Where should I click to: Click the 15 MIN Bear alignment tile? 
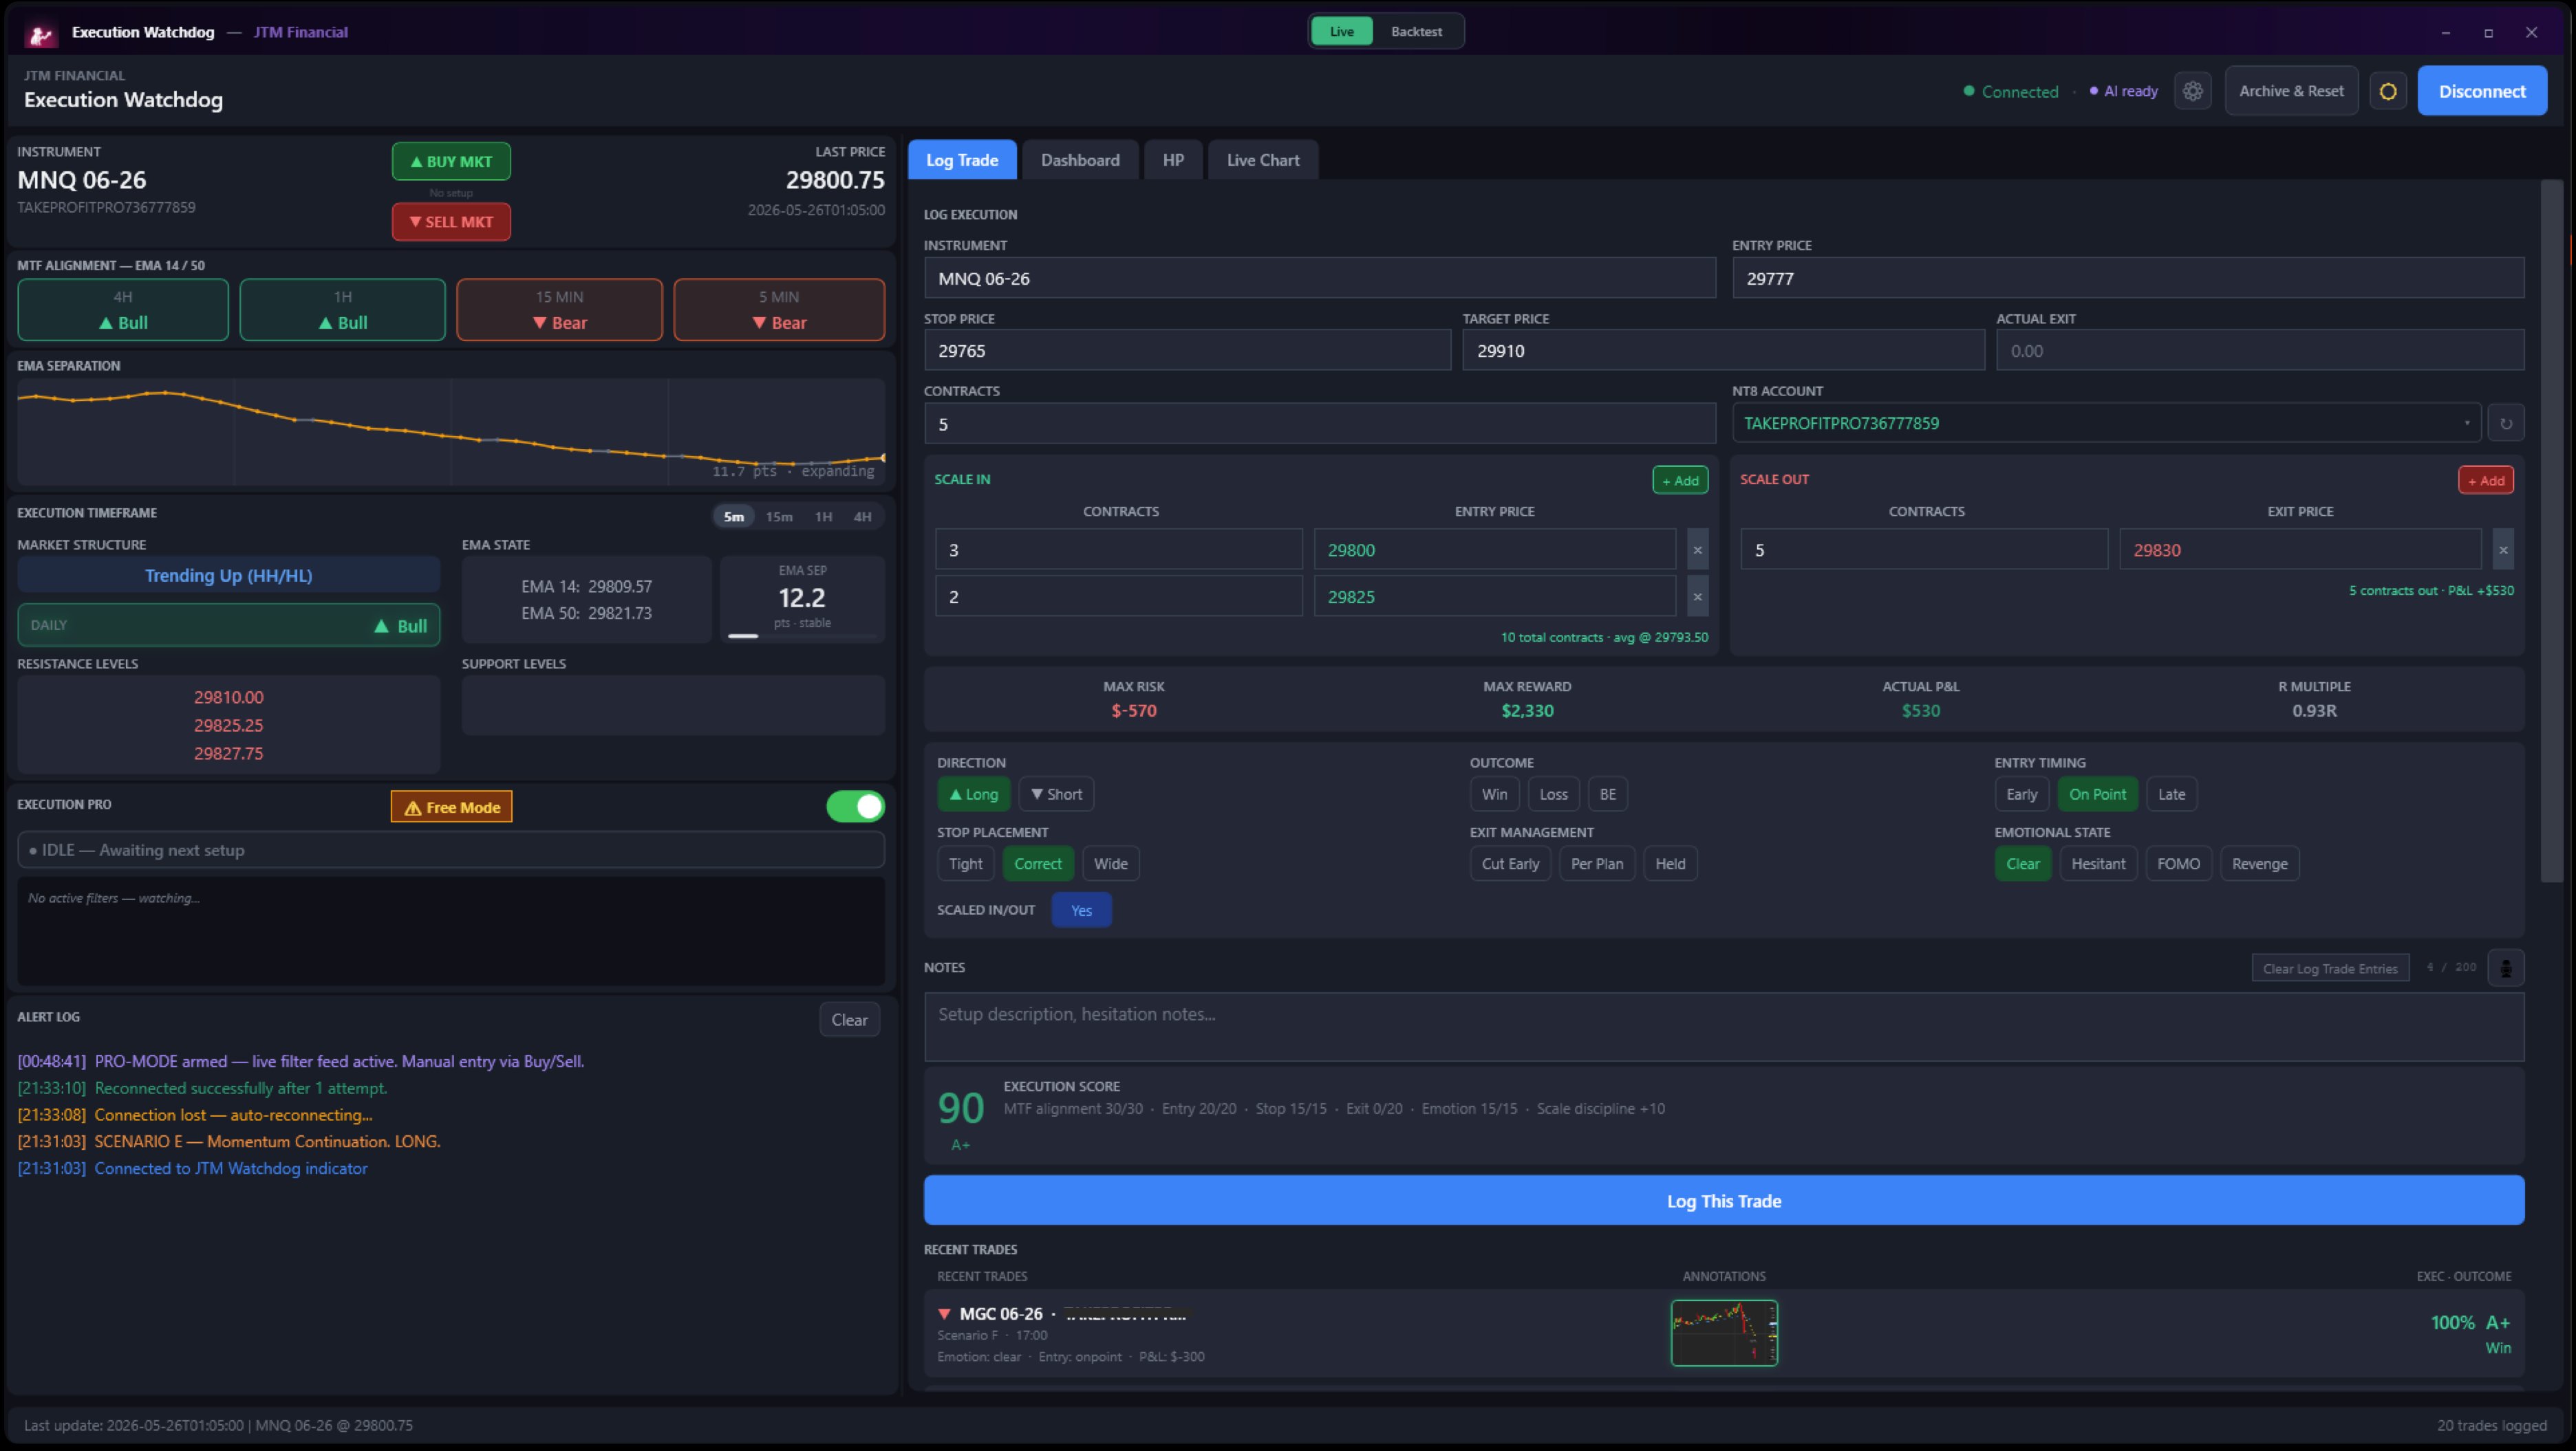[559, 309]
